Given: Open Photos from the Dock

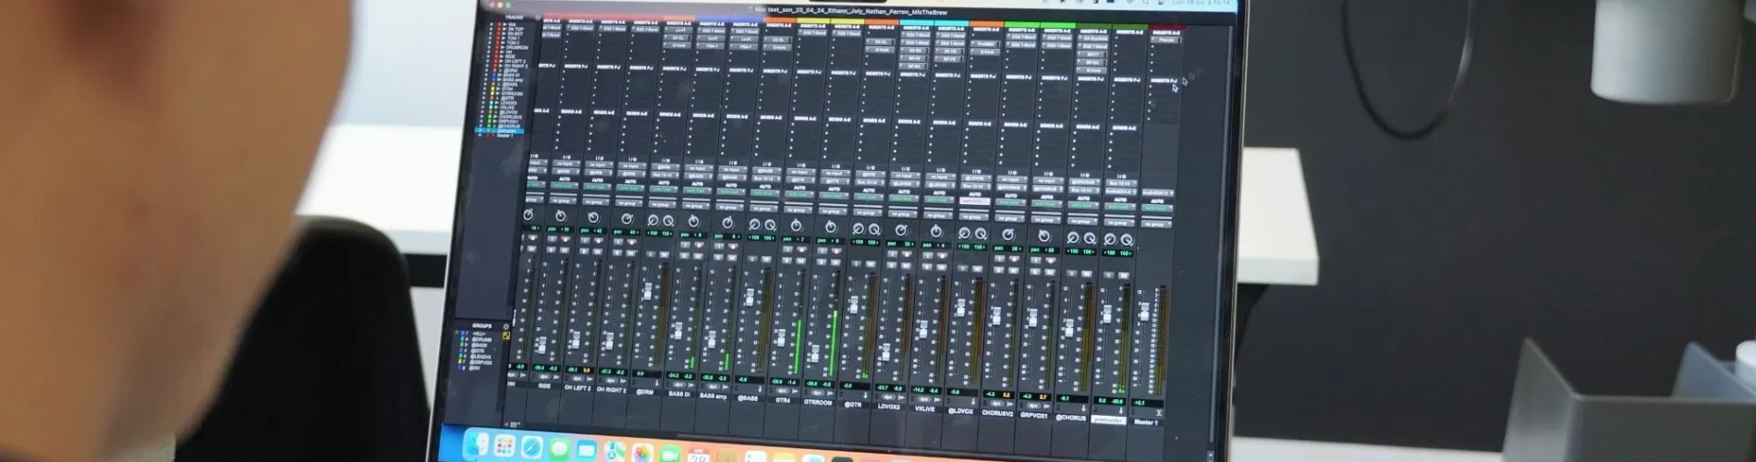Looking at the screenshot, I should 640,453.
